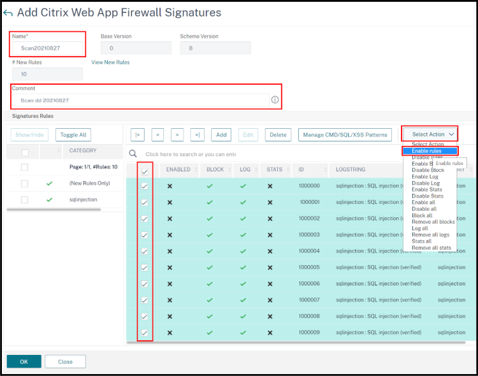
Task: Click the ID cell 1000008
Action: pyautogui.click(x=309, y=316)
